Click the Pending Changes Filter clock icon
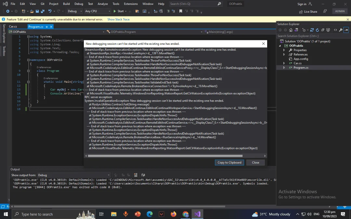The image size is (351, 219). pyautogui.click(x=304, y=30)
